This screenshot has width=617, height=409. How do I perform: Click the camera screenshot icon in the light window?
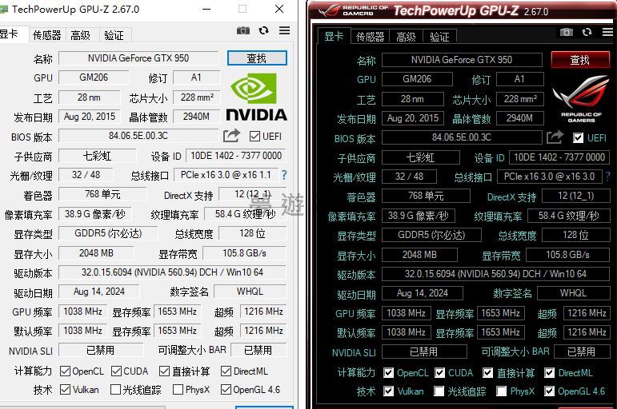coord(243,30)
